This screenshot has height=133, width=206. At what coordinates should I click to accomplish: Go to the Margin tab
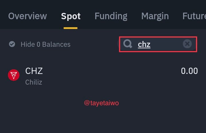[155, 16]
